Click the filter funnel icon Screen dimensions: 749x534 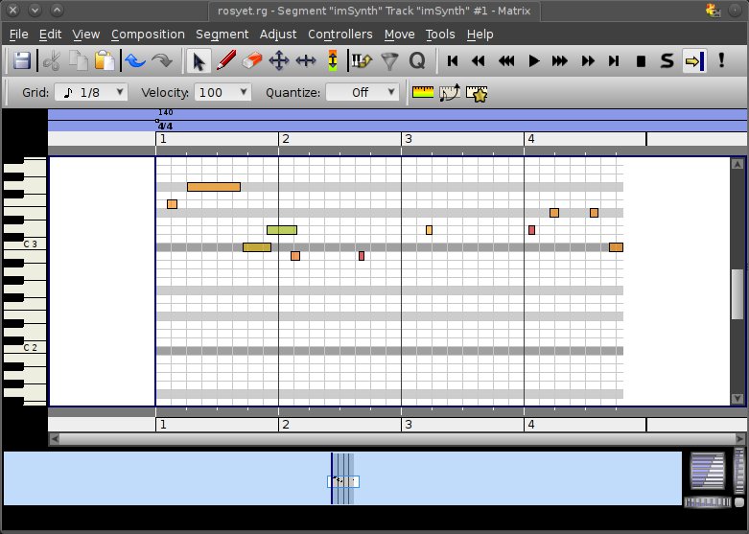click(389, 61)
